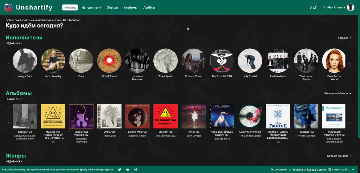The height and width of the screenshot is (173, 360).
Task: Show next artists with the right carousel arrow
Action: 350,64
